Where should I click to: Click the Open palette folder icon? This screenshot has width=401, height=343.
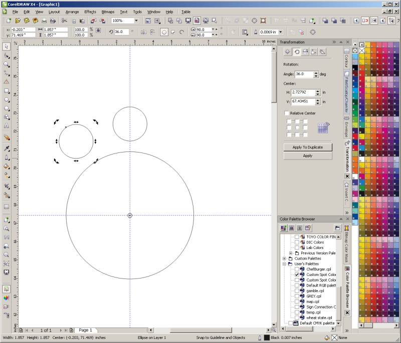pos(337,228)
